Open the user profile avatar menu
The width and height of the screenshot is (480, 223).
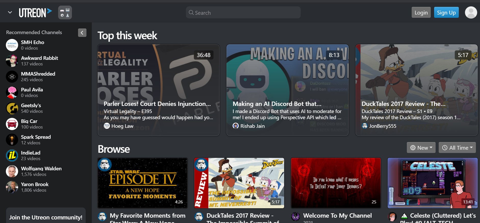click(471, 12)
